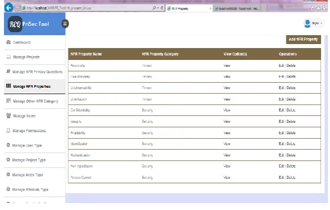Click the Manage Projects laptop icon
The width and height of the screenshot is (330, 210).
pyautogui.click(x=8, y=57)
